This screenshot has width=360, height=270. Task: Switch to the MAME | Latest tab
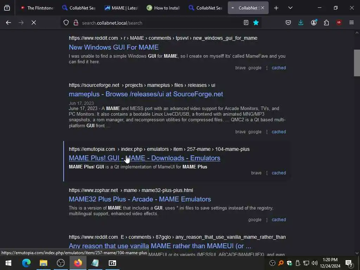click(121, 8)
